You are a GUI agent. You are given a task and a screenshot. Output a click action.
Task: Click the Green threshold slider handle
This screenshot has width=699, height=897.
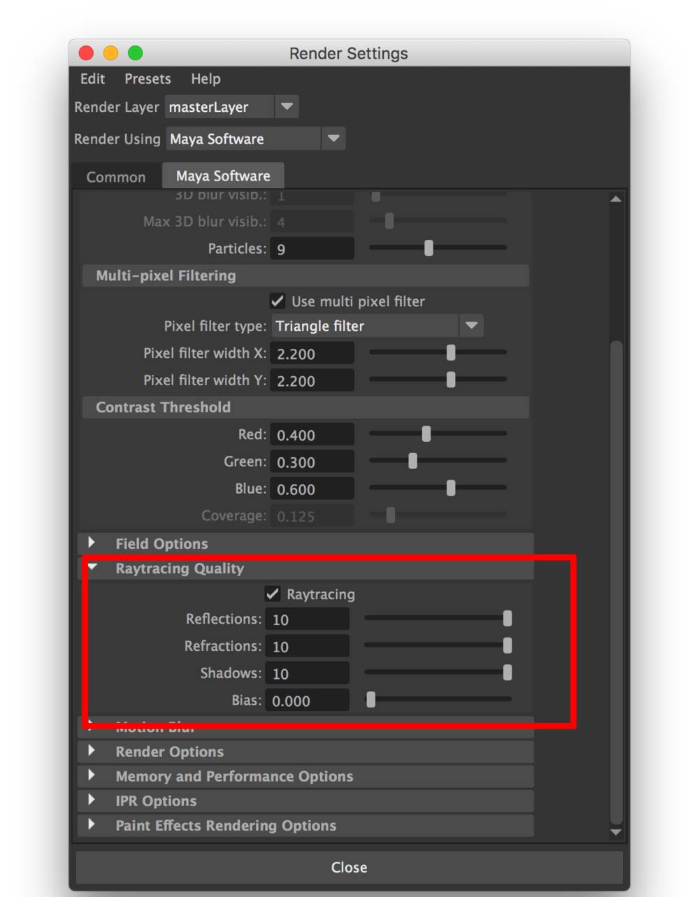412,461
